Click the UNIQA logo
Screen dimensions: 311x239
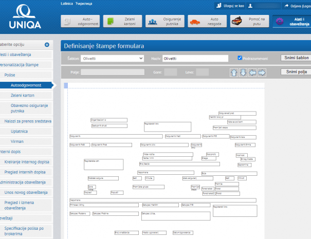[x=26, y=17]
